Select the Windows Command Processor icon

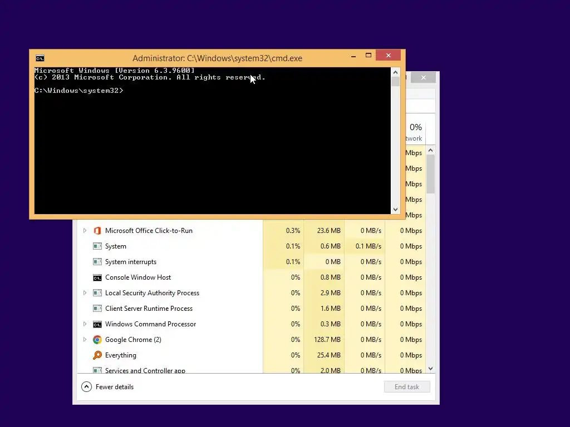click(97, 324)
